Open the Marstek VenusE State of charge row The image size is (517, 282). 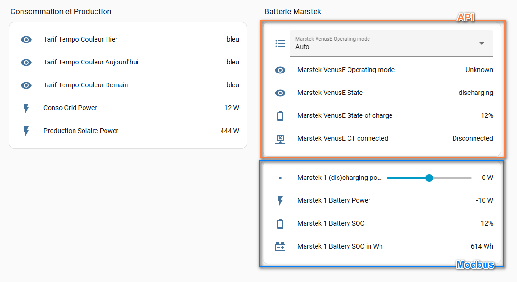click(345, 115)
